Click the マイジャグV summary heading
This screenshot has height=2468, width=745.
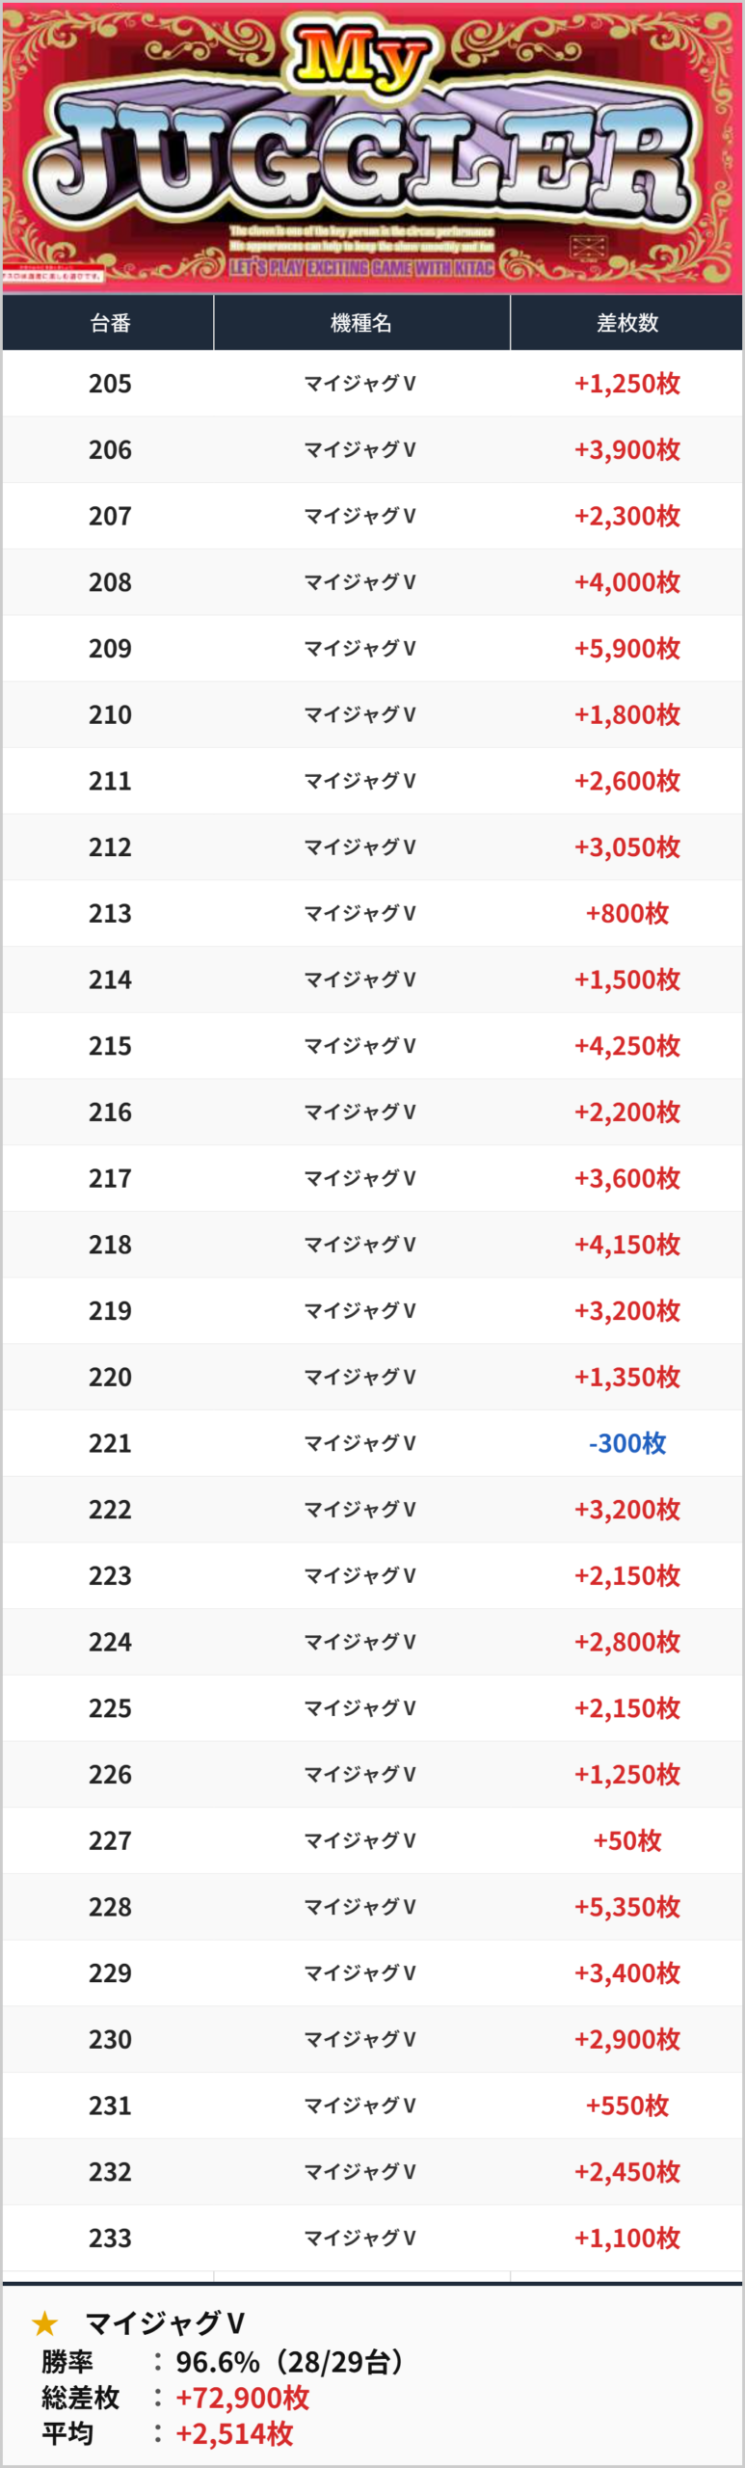click(x=165, y=2323)
